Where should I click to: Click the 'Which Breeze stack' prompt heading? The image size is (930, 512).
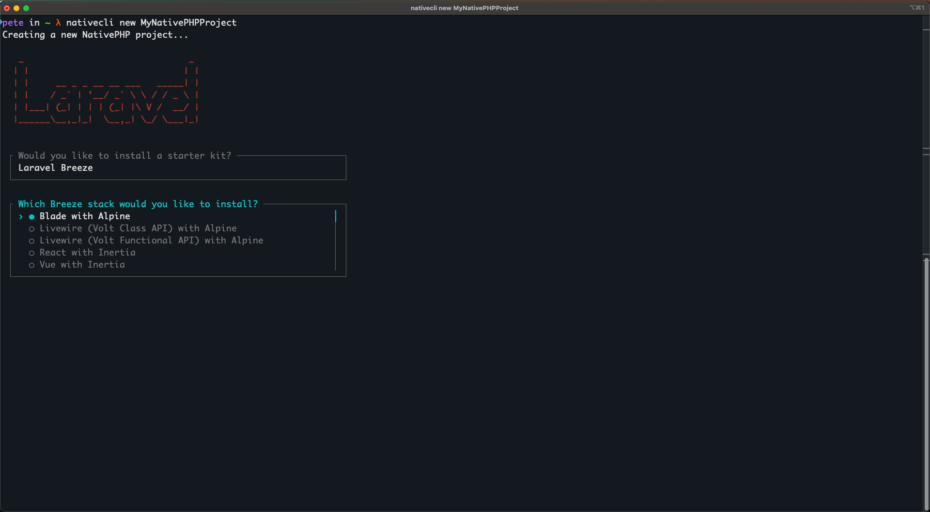[138, 204]
